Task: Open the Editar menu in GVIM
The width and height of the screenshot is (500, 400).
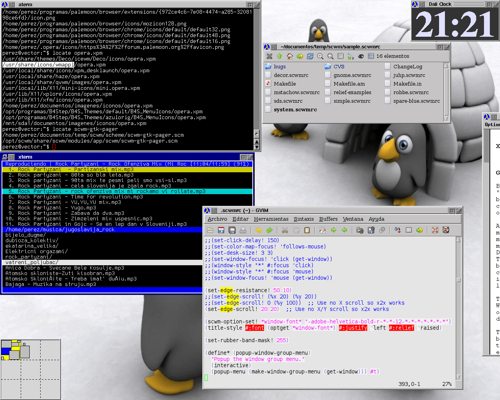Action: [240, 219]
